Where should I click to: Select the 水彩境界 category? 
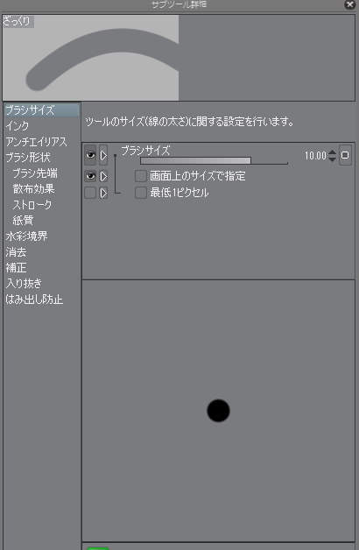click(26, 236)
